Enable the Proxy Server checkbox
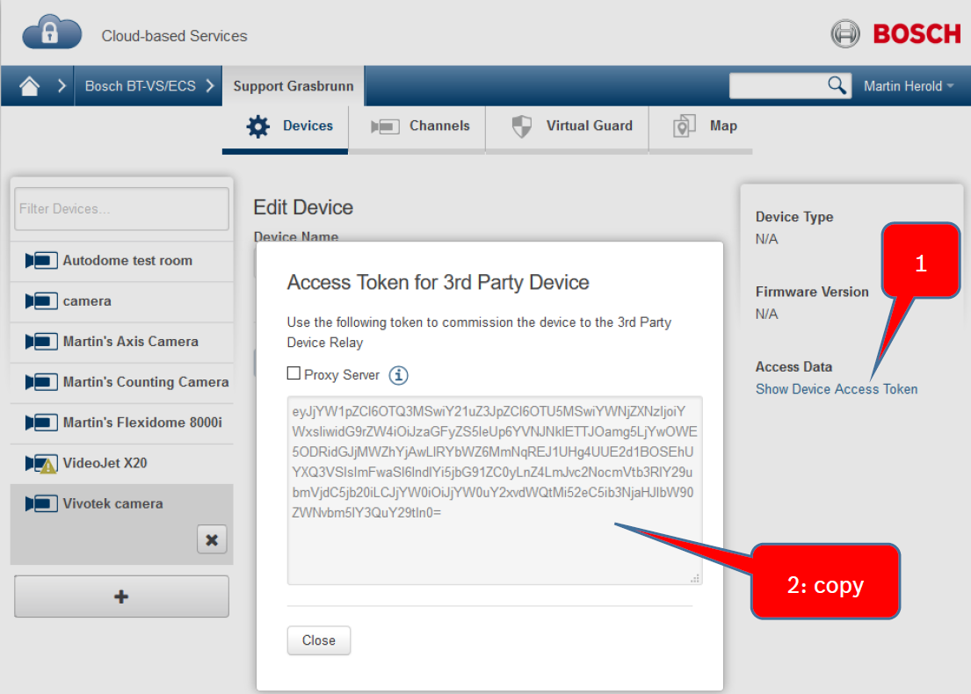This screenshot has height=694, width=971. point(294,373)
